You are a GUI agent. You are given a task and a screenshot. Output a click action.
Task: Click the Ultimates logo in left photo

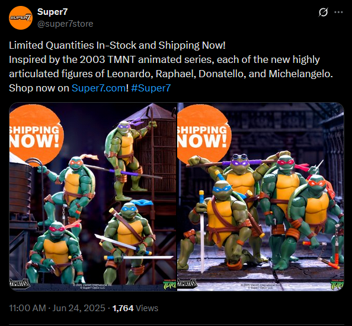pyautogui.click(x=20, y=283)
